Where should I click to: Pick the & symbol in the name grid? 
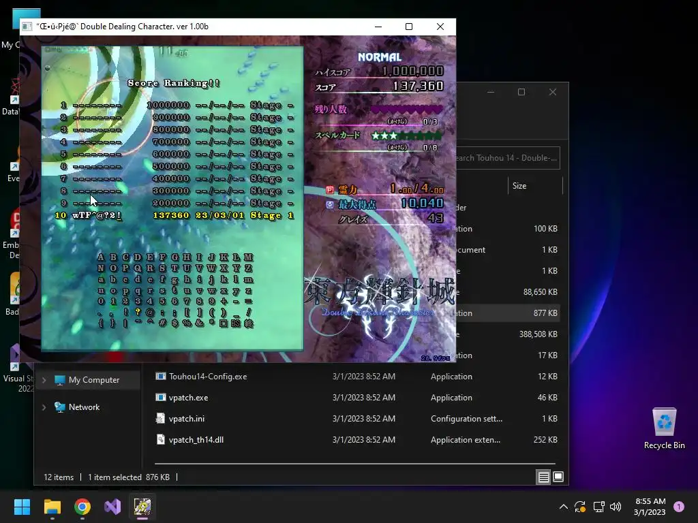click(200, 323)
